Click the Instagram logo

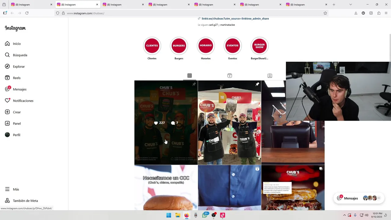click(x=15, y=28)
